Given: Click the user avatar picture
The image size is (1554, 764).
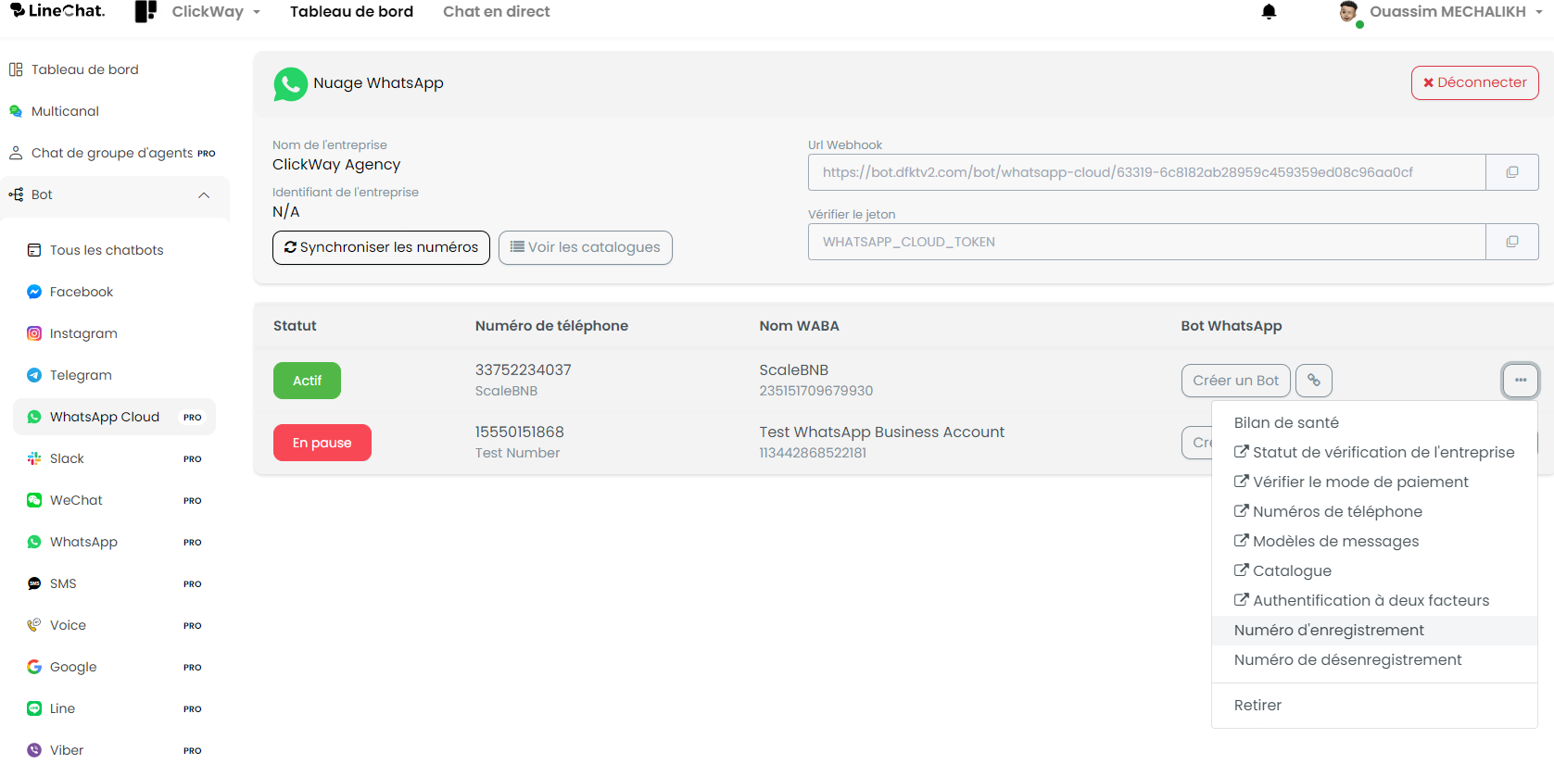Looking at the screenshot, I should pyautogui.click(x=1348, y=12).
